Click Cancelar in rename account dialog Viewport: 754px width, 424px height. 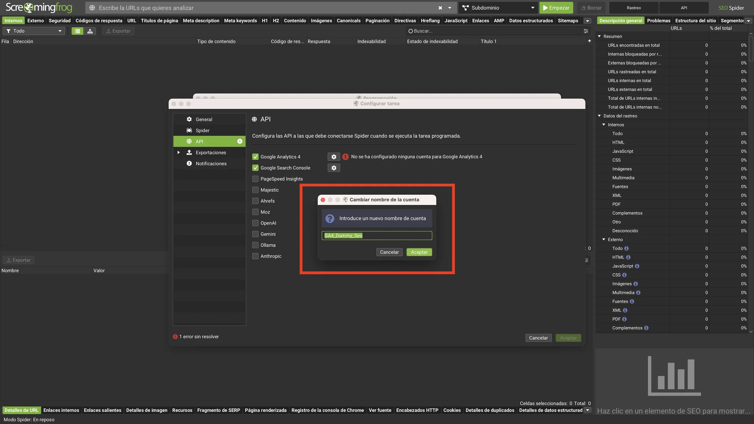tap(389, 252)
